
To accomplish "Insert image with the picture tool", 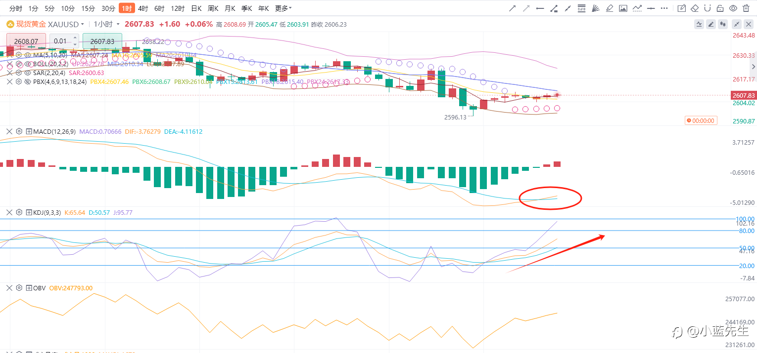I will (623, 8).
